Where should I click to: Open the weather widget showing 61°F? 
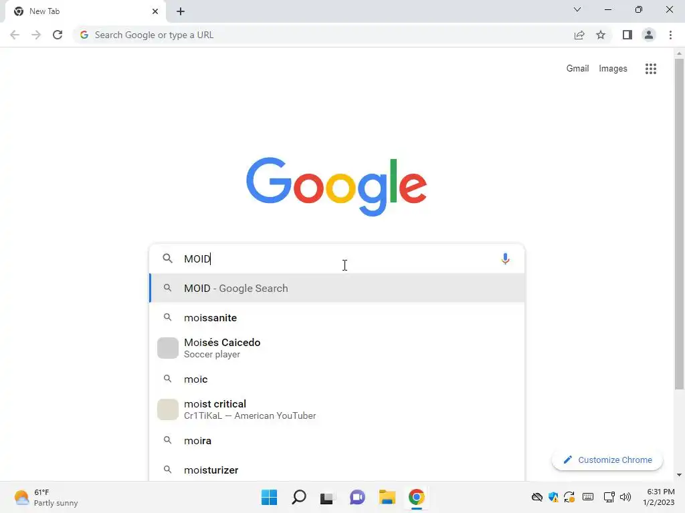pyautogui.click(x=46, y=497)
